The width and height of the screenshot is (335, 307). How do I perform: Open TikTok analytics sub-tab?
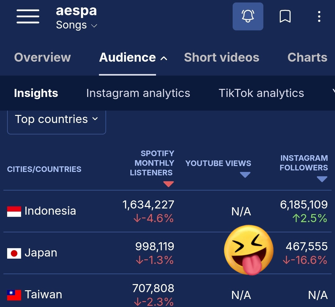261,93
